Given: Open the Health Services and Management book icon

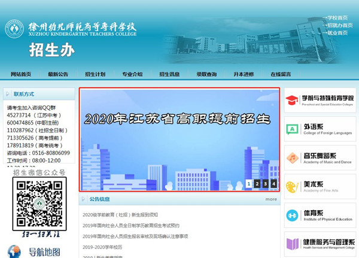Looking at the screenshot, I should coord(293,244).
